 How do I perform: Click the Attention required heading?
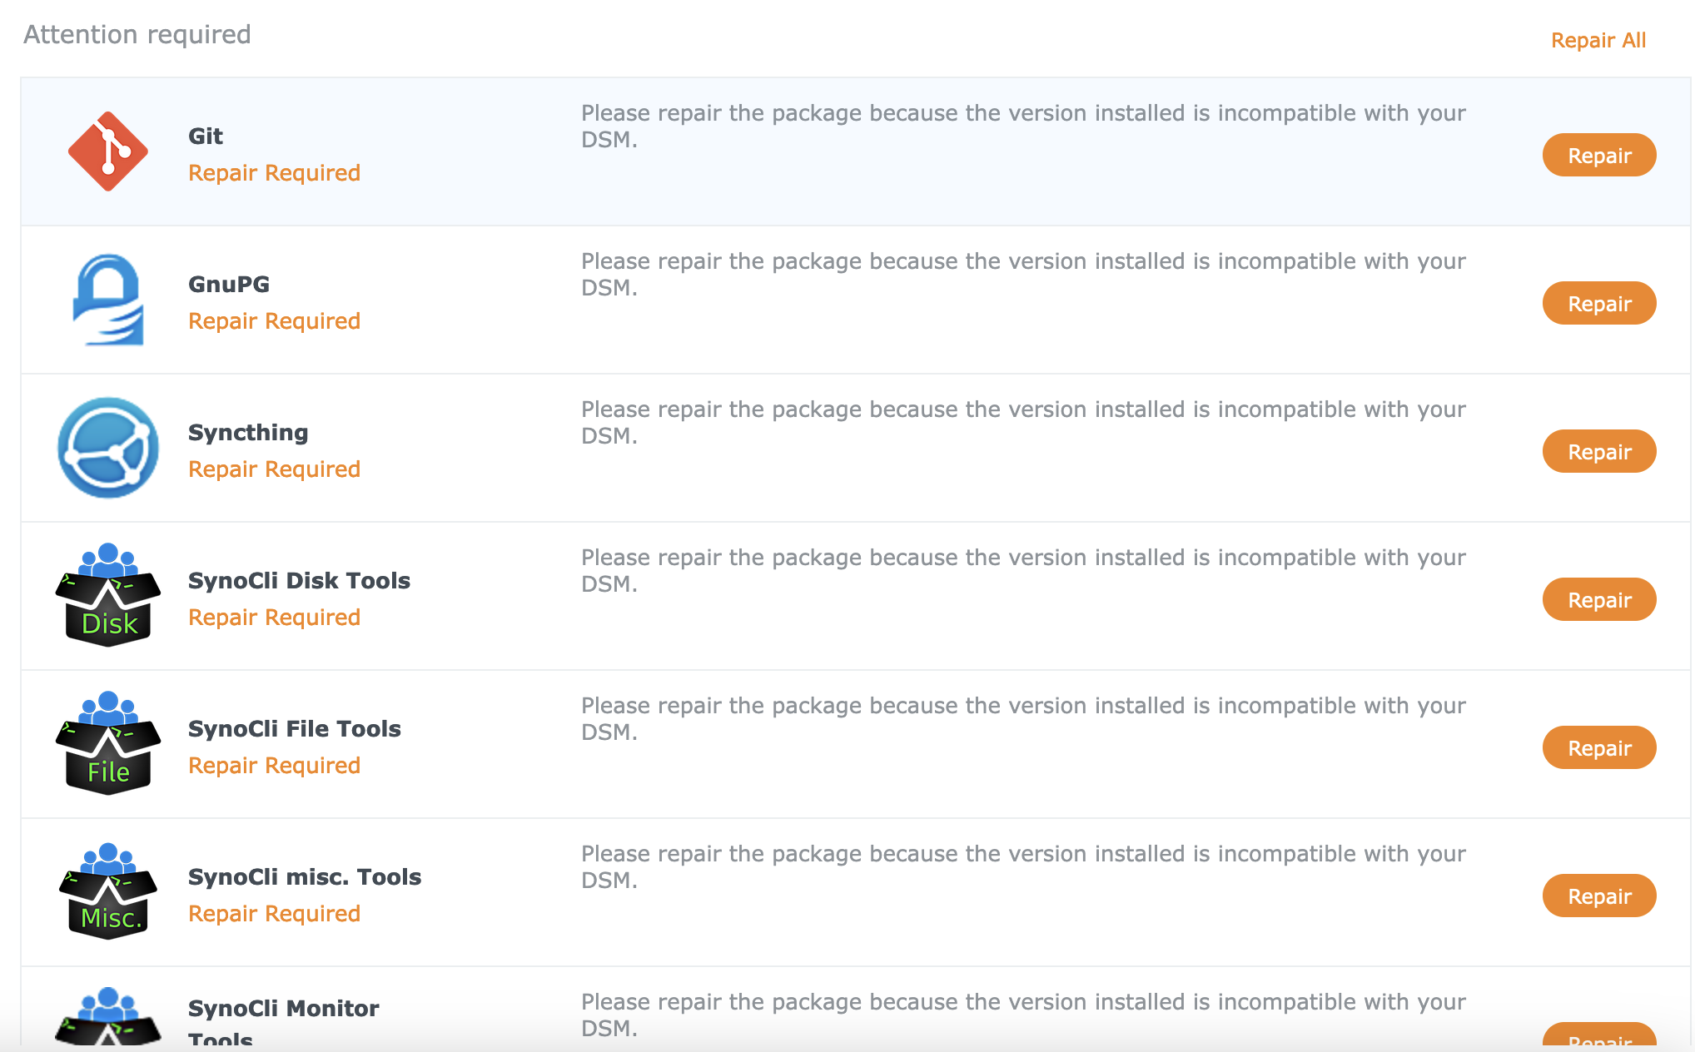click(x=137, y=35)
